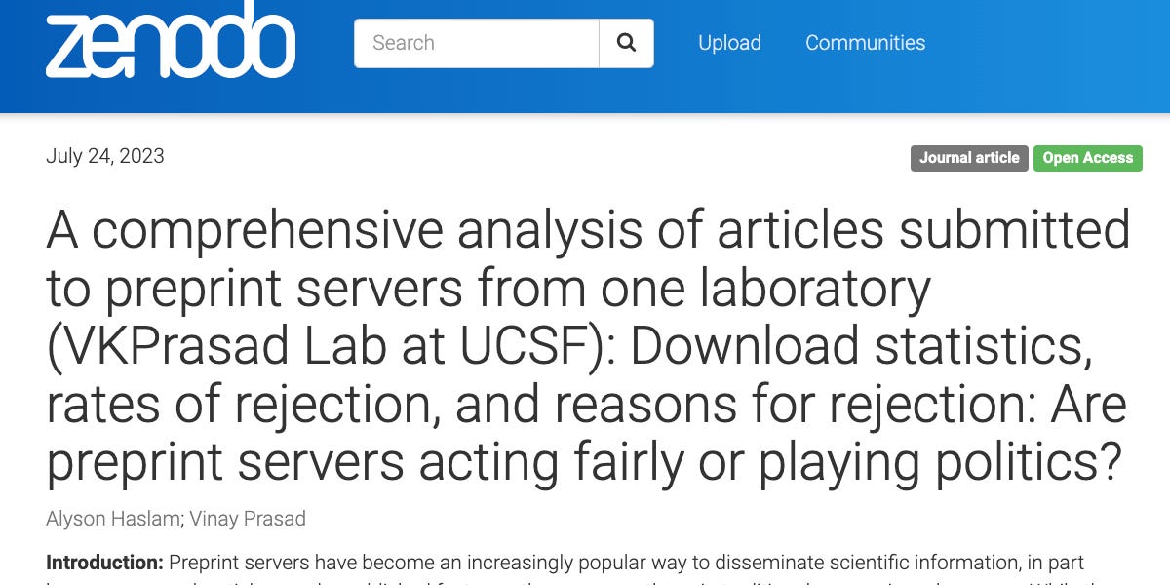Viewport: 1170px width, 585px height.
Task: Click the magnifying glass search icon
Action: pos(626,43)
